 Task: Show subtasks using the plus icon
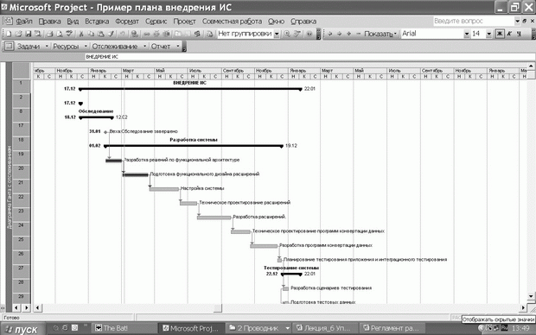pyautogui.click(x=349, y=34)
